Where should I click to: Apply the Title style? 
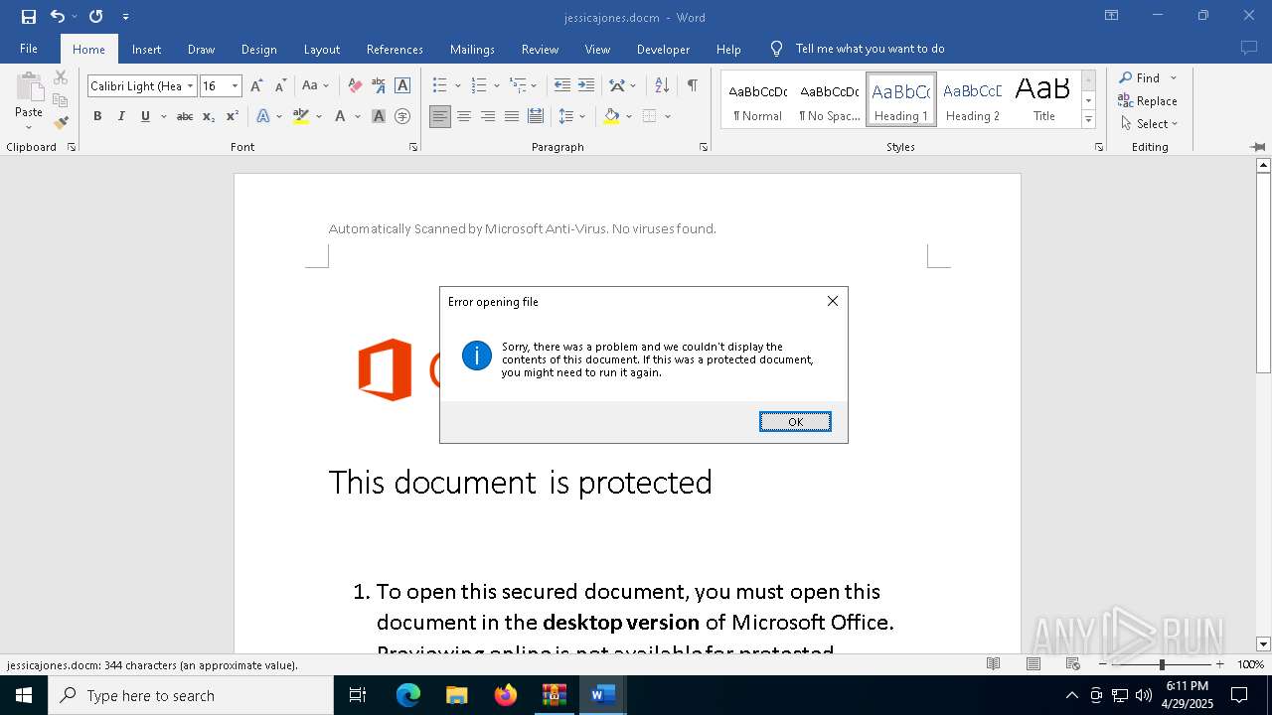[x=1043, y=100]
